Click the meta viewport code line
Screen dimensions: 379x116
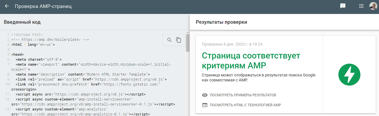91,67
